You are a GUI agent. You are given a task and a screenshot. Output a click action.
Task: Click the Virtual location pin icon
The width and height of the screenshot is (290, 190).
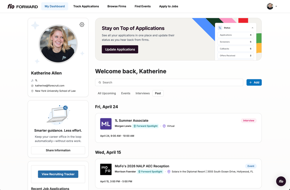(x=164, y=126)
